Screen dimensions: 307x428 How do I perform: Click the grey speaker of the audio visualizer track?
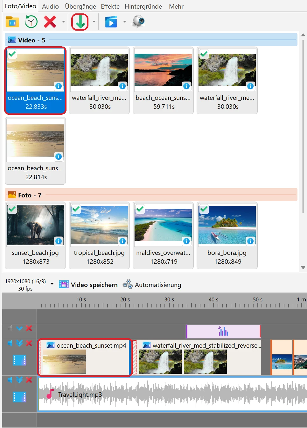(x=10, y=328)
